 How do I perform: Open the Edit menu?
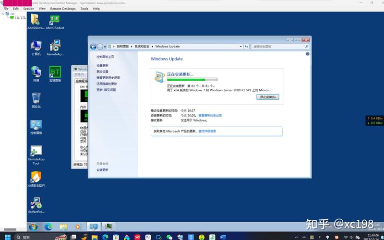pyautogui.click(x=16, y=9)
